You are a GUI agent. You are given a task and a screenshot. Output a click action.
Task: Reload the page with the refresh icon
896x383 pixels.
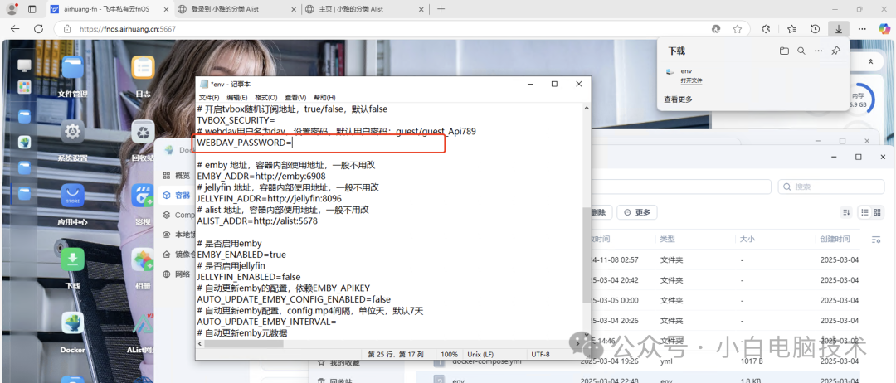click(38, 28)
